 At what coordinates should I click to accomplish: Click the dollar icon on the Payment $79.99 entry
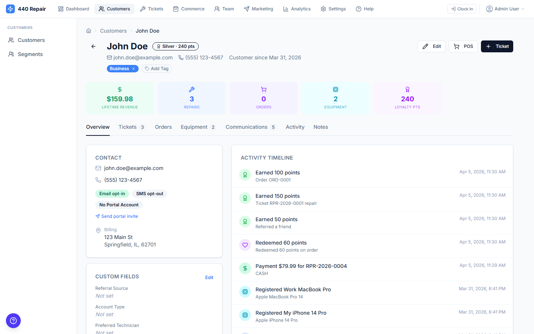point(245,268)
